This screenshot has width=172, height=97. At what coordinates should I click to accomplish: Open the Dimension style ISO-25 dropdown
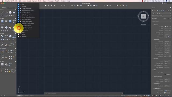pos(167,44)
